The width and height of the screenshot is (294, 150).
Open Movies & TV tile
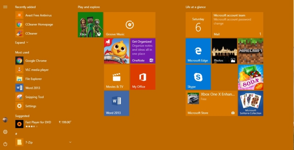click(x=116, y=77)
